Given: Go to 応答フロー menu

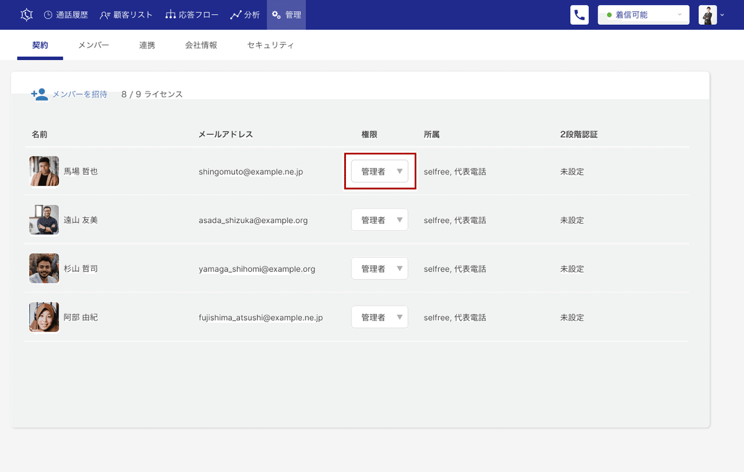Looking at the screenshot, I should [192, 15].
